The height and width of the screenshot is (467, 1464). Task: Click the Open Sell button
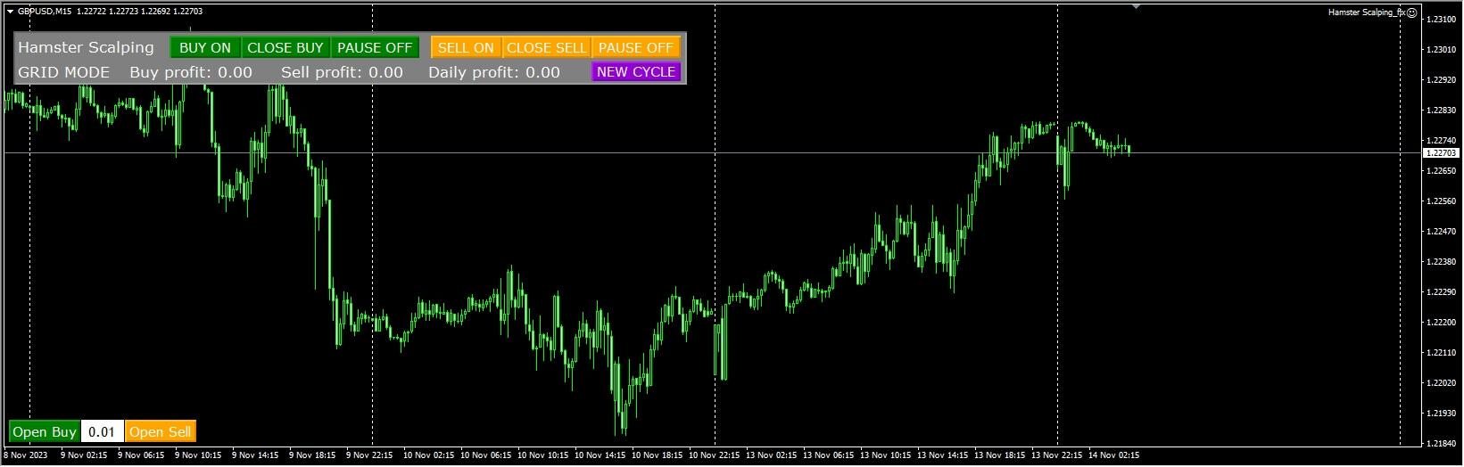(160, 432)
